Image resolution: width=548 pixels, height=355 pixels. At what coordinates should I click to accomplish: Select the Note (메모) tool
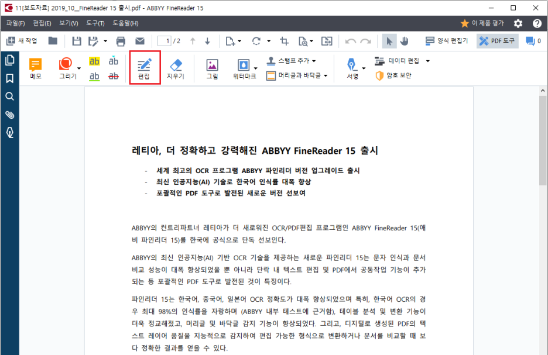pos(36,68)
